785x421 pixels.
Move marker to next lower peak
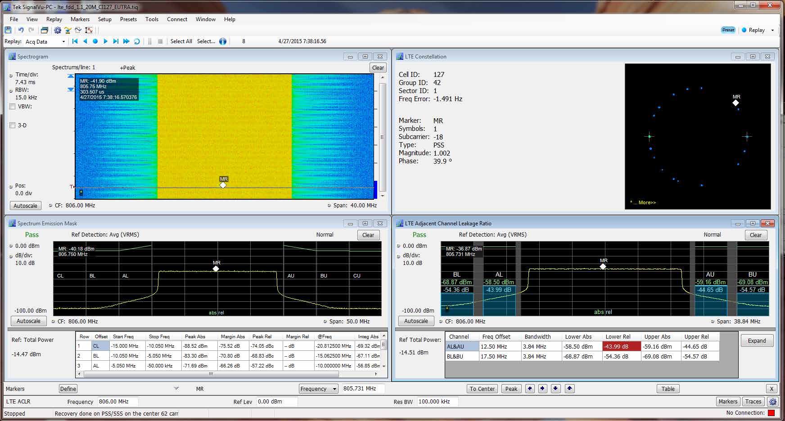click(556, 389)
